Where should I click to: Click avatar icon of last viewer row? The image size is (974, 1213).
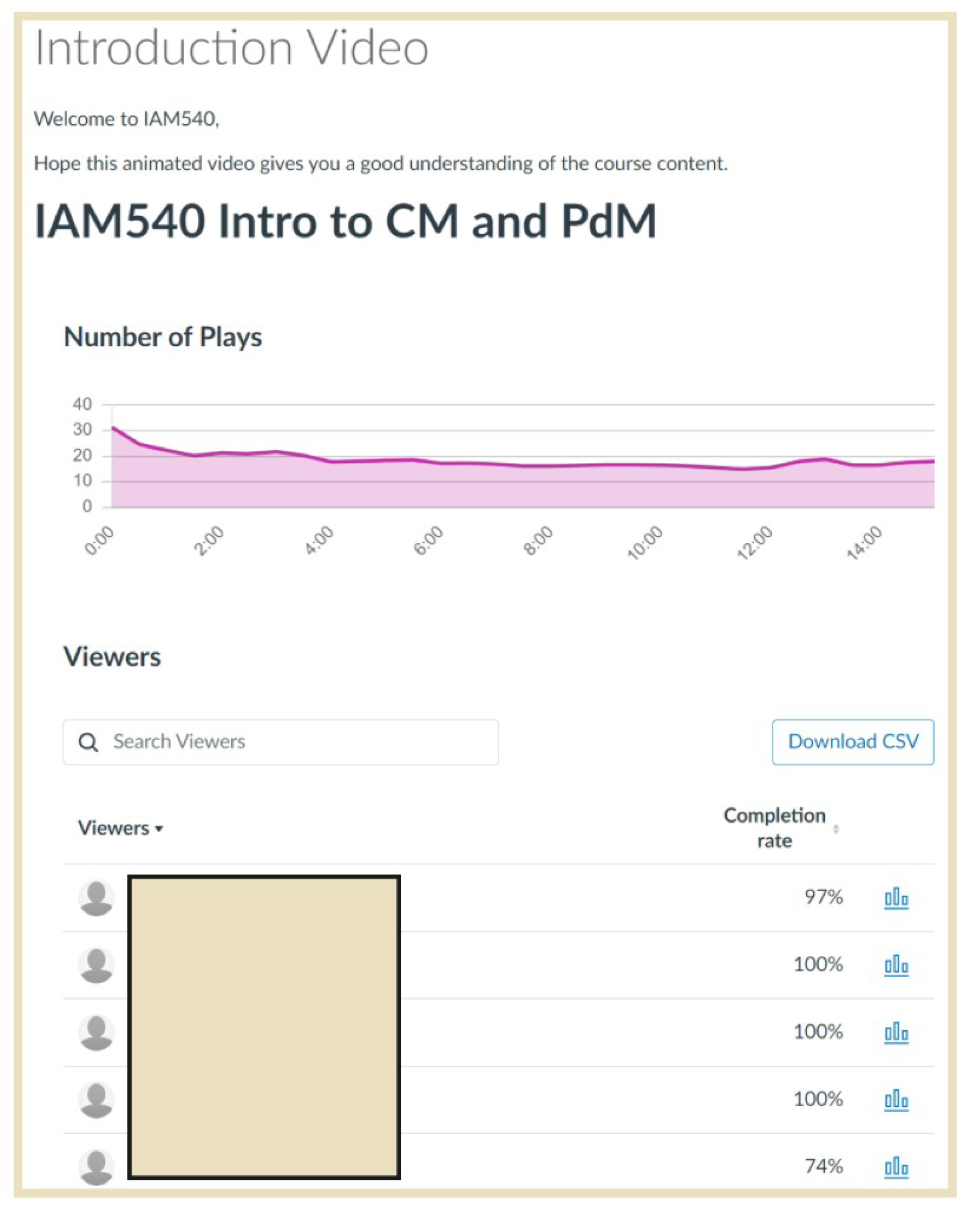(96, 1166)
